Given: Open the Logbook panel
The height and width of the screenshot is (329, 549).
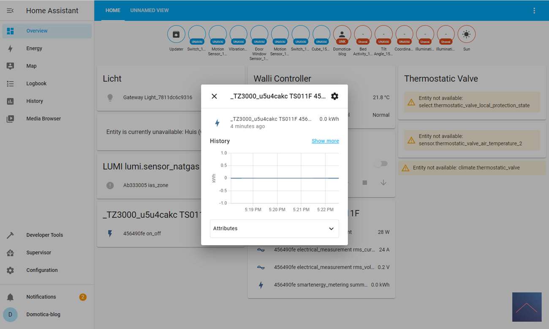Looking at the screenshot, I should click(36, 83).
